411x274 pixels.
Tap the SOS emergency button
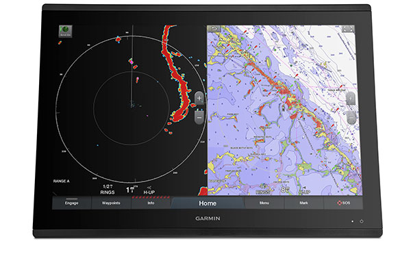(343, 203)
